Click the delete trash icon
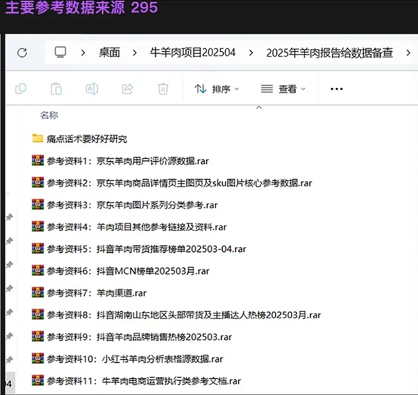The width and height of the screenshot is (418, 395). coord(163,89)
